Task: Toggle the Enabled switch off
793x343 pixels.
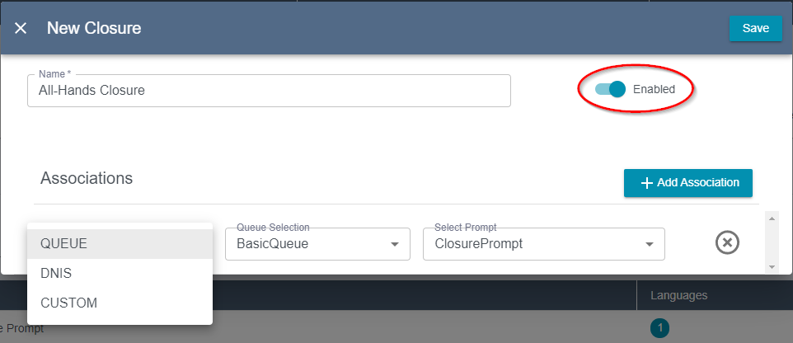Action: point(611,89)
